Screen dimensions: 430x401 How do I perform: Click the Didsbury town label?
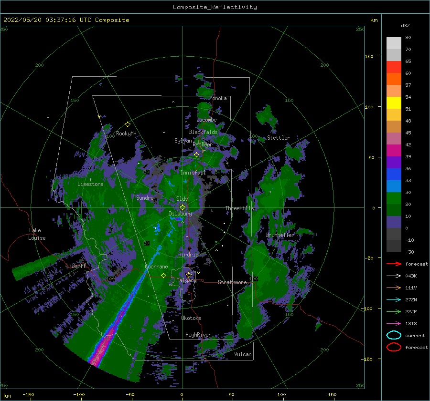tap(180, 214)
